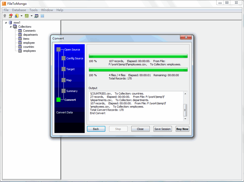Click the Comments collection table icon

coord(20,31)
